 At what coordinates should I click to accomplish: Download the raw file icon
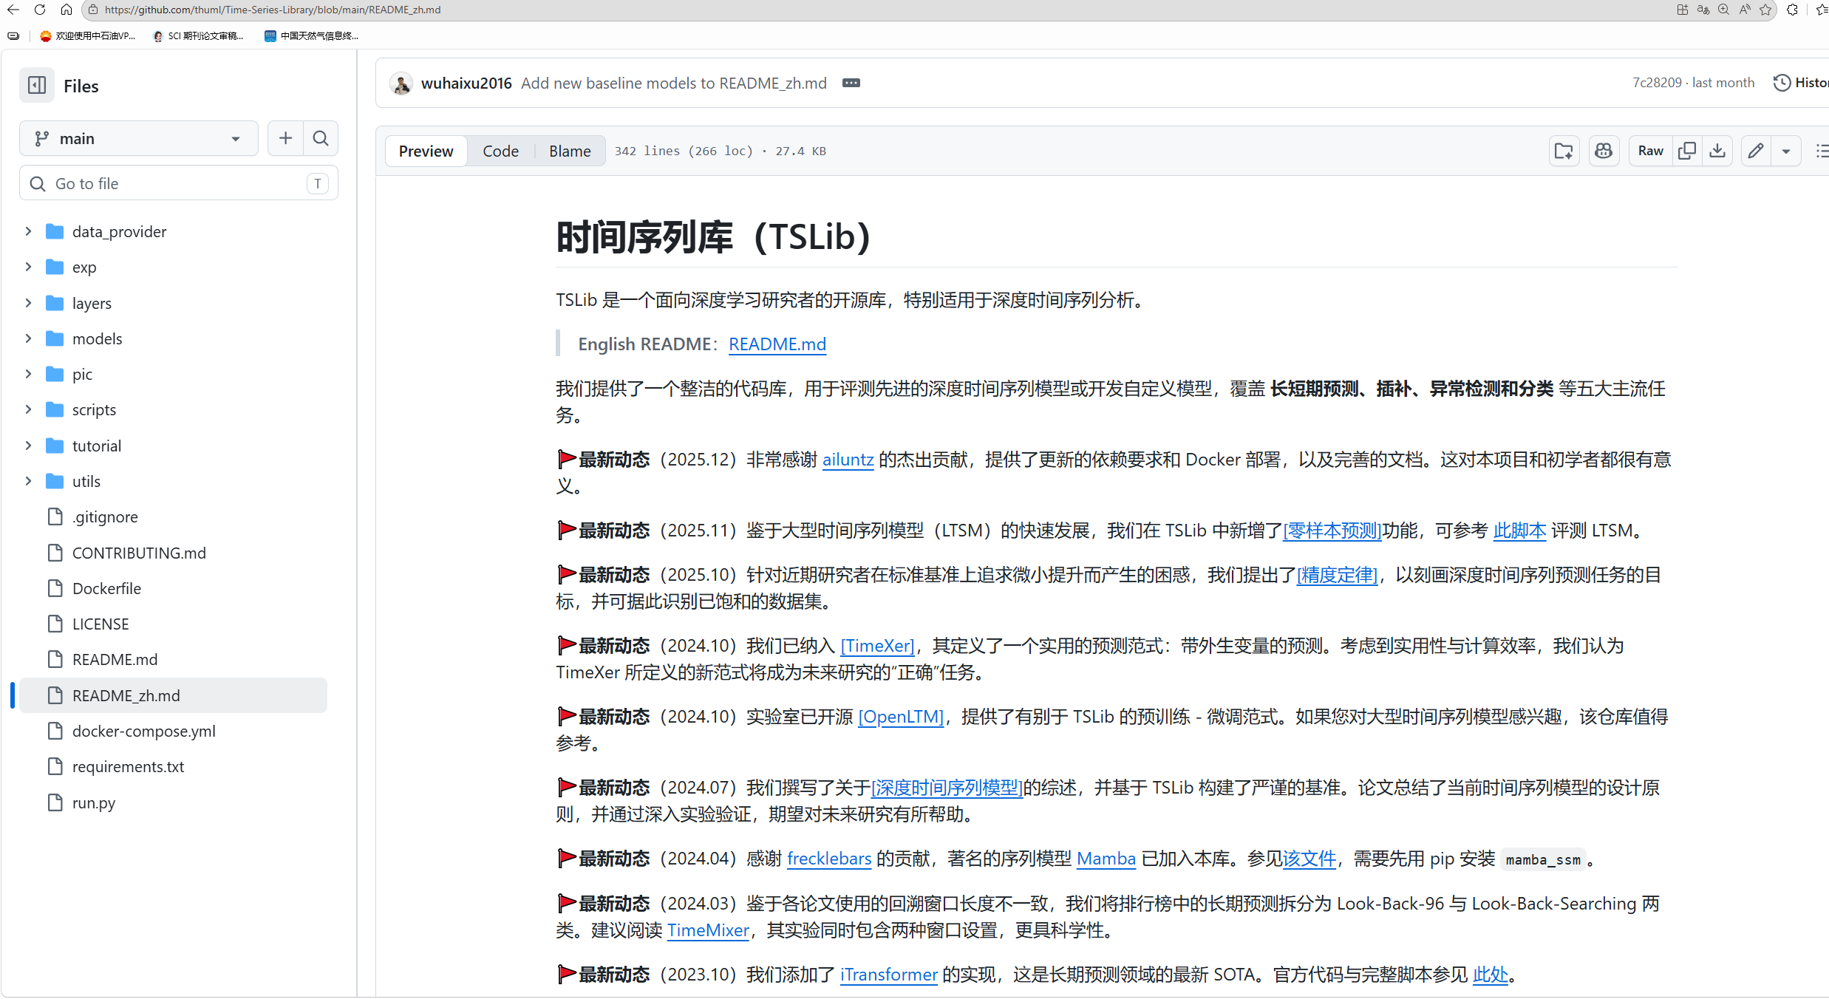(1717, 151)
